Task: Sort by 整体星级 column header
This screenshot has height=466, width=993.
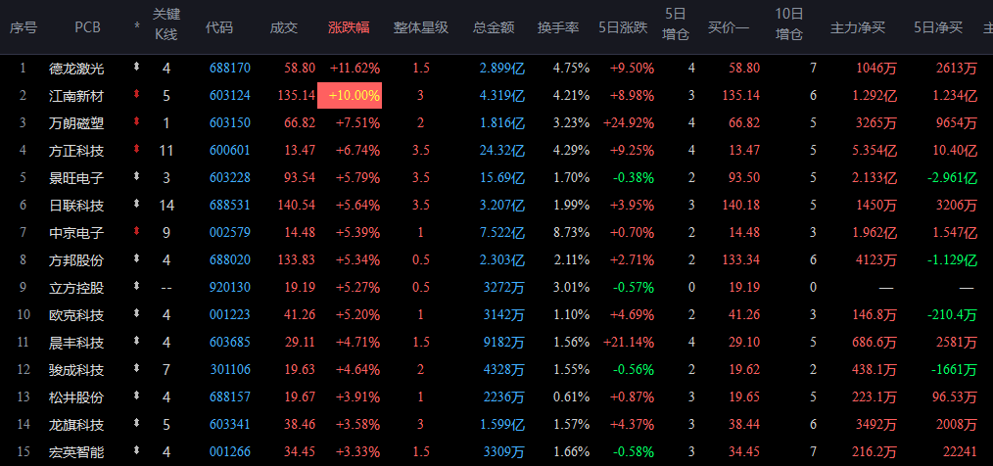Action: 420,27
